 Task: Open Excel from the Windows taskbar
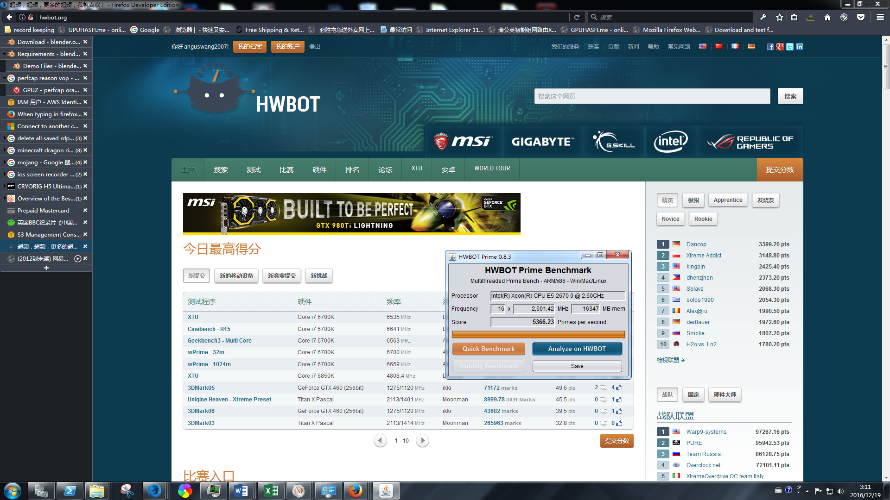click(271, 491)
